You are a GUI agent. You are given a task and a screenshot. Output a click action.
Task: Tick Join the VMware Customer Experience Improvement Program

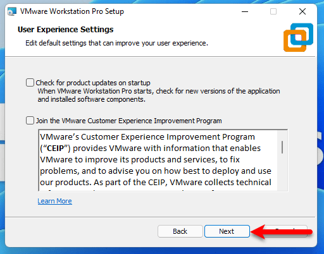click(x=30, y=121)
